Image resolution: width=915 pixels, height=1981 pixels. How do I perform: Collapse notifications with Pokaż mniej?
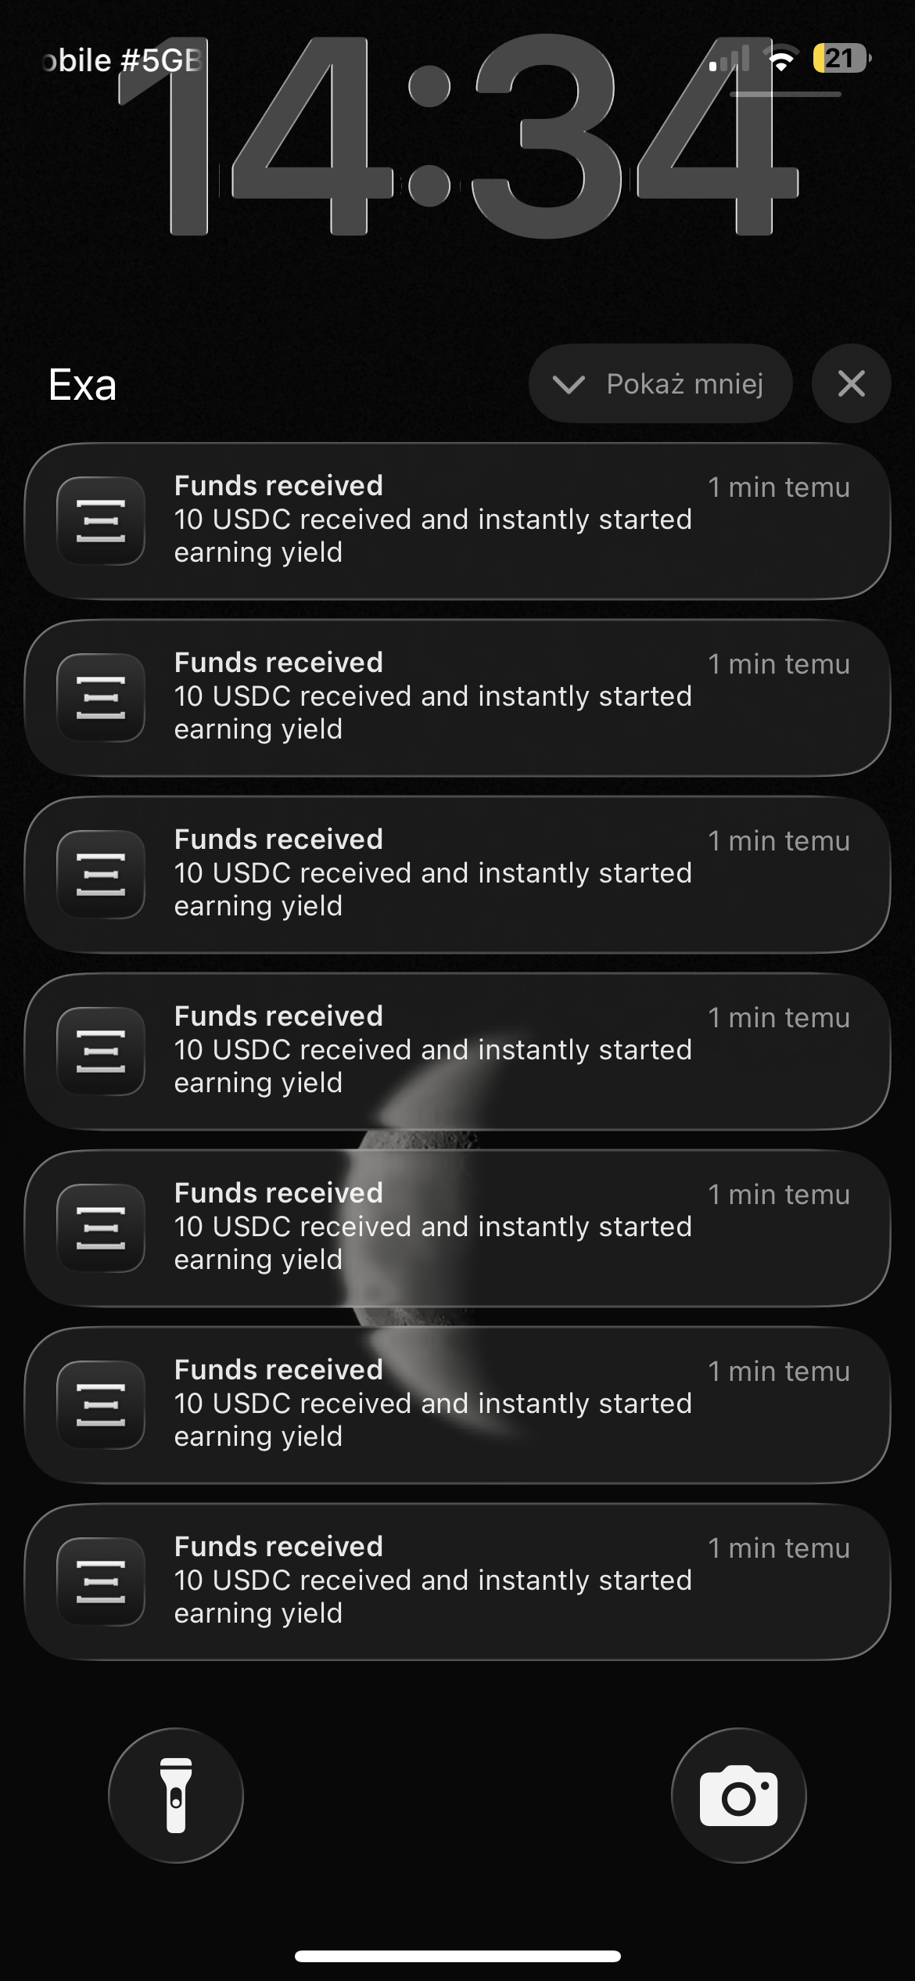(x=661, y=384)
